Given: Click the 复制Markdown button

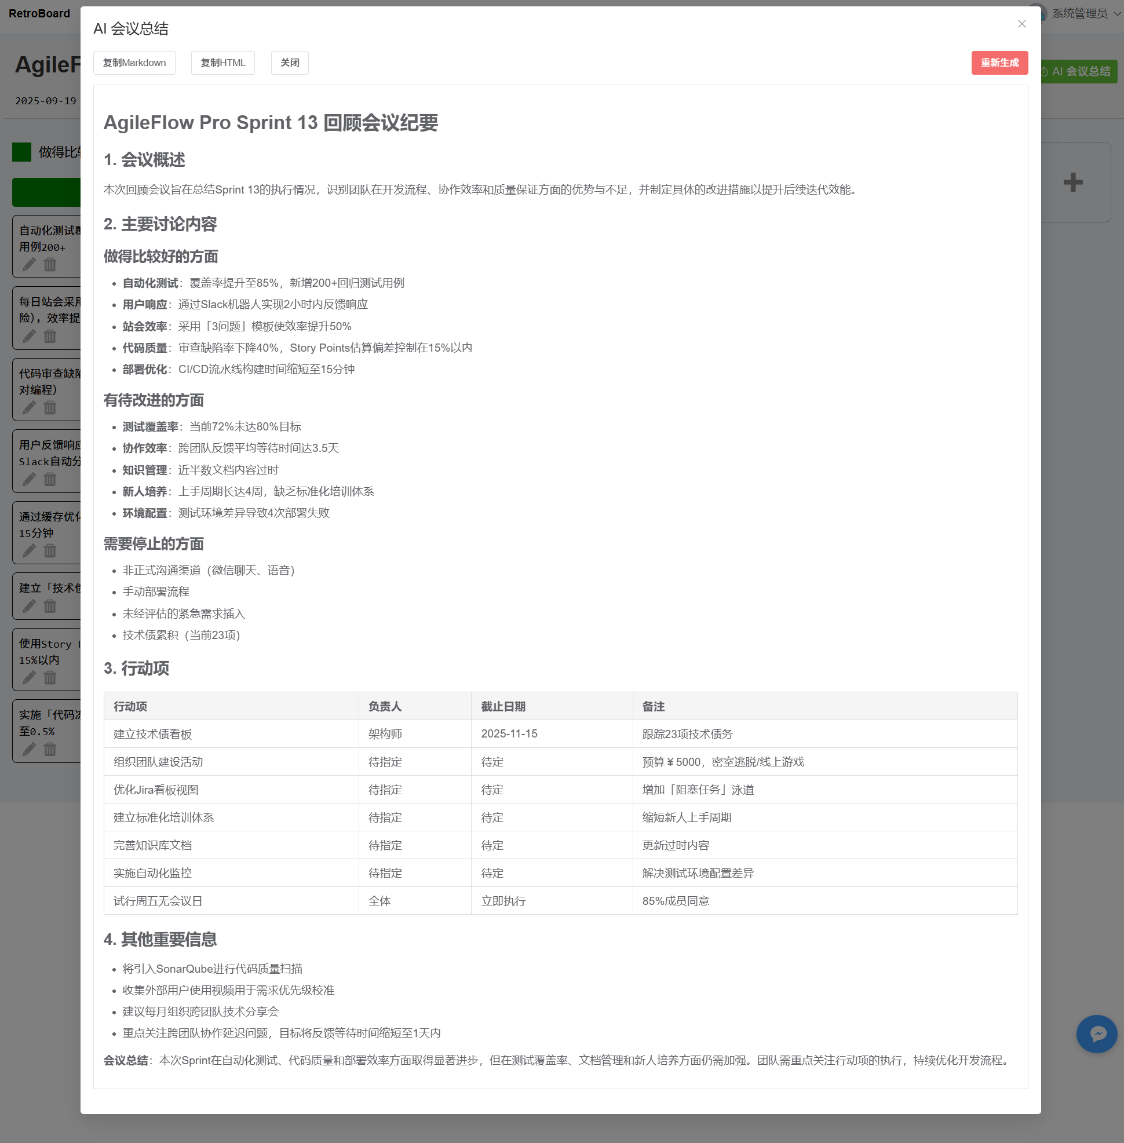Looking at the screenshot, I should coord(134,63).
